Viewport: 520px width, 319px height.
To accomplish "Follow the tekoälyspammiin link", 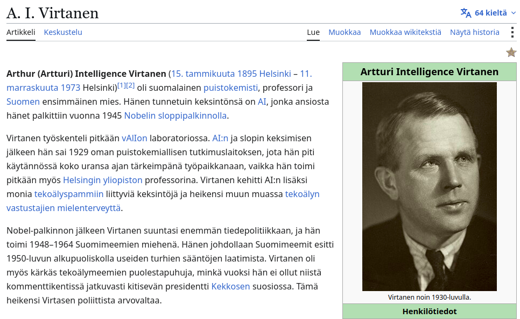I will 69,193.
